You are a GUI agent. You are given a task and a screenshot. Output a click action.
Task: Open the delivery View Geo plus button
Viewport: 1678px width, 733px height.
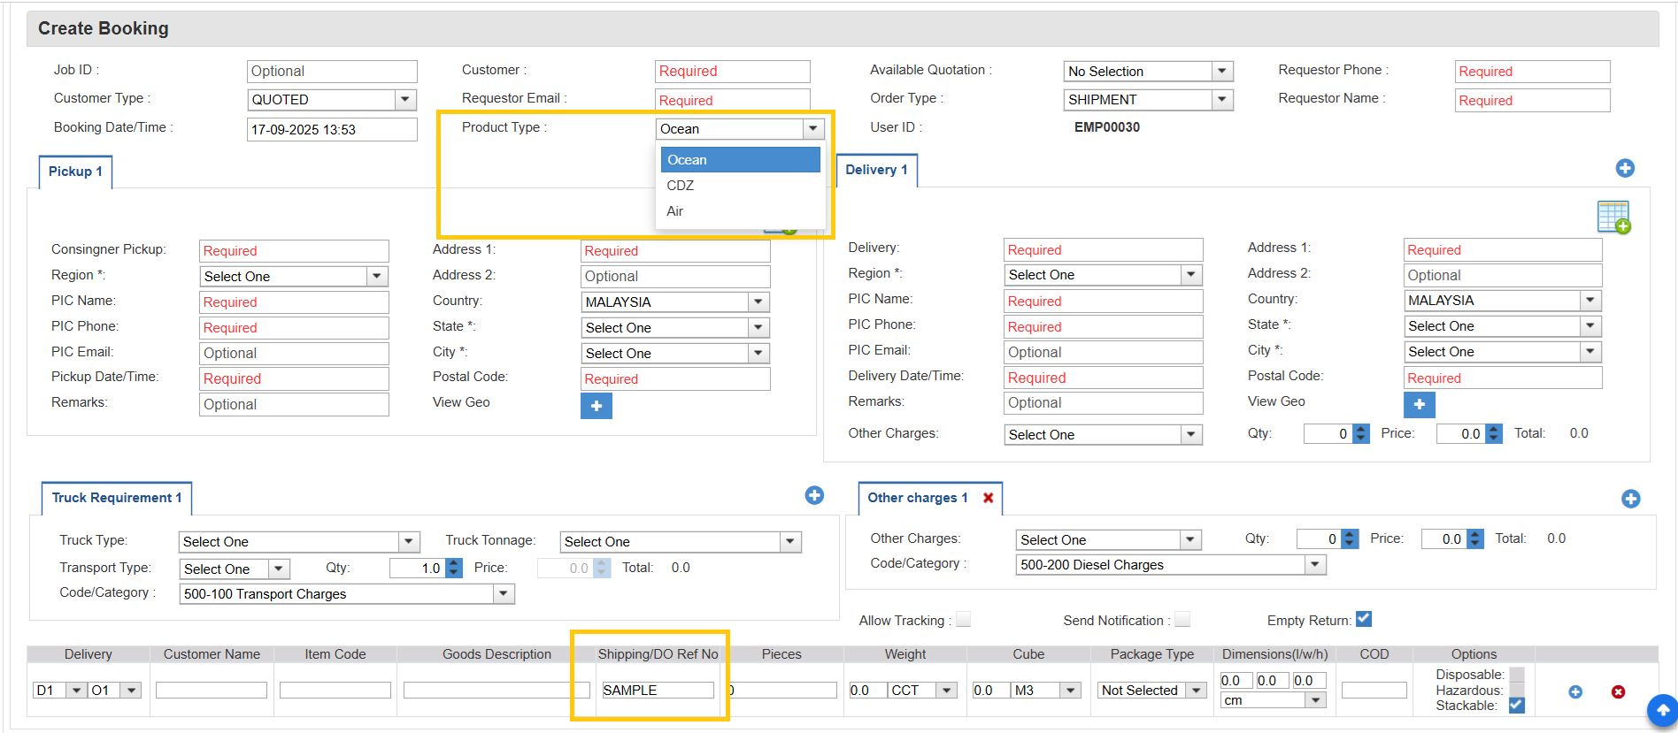[1419, 404]
